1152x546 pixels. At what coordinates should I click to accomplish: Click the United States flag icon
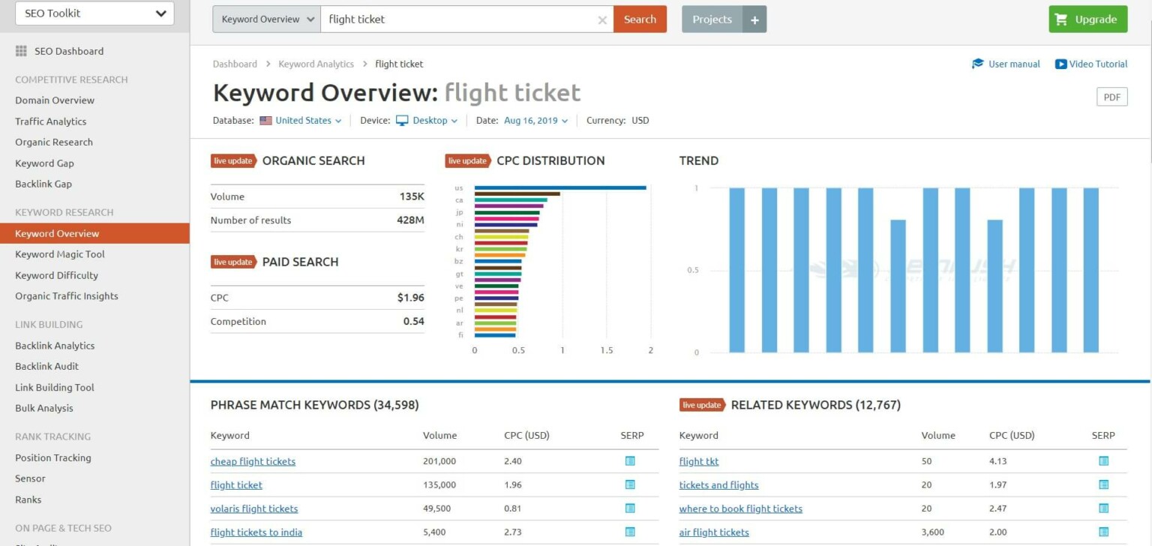click(266, 120)
